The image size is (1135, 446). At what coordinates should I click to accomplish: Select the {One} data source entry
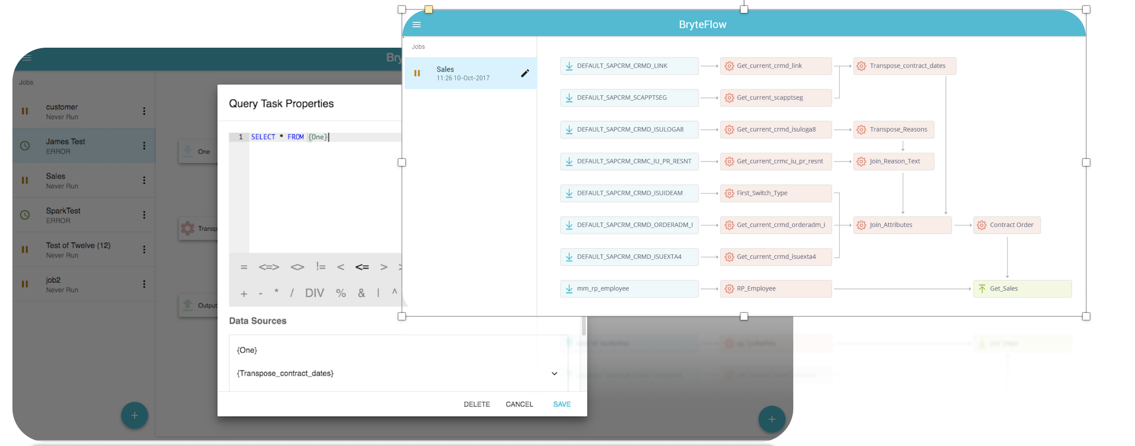(247, 350)
